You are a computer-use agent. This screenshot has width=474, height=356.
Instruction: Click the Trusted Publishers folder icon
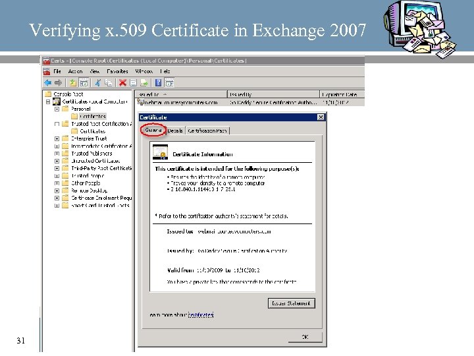click(x=65, y=153)
